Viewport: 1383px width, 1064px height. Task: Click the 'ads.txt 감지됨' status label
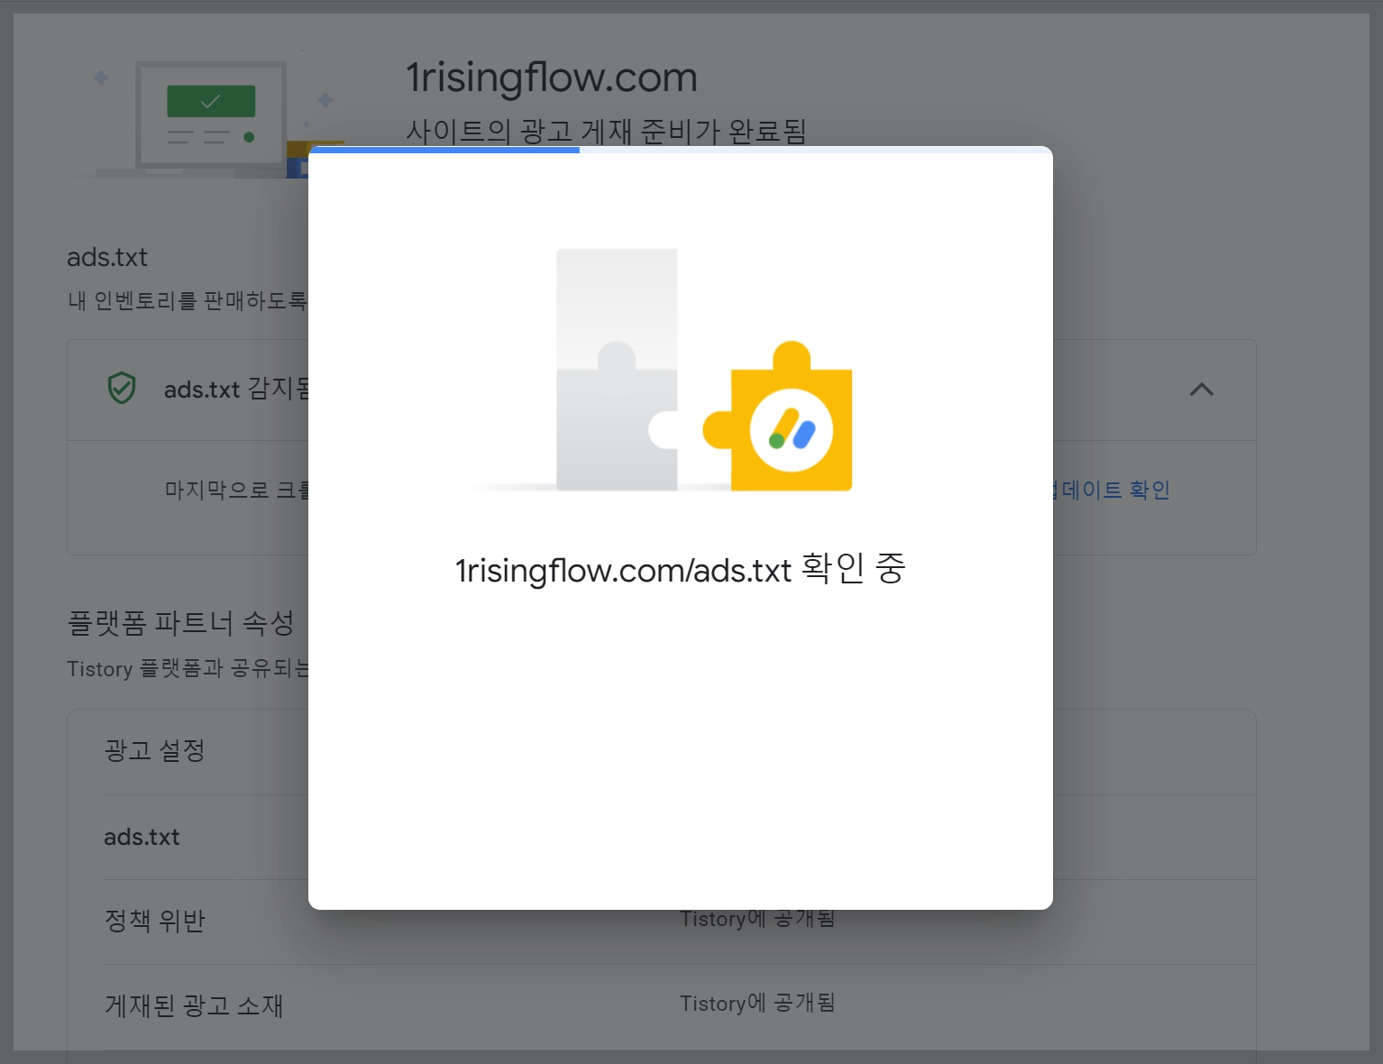point(236,389)
